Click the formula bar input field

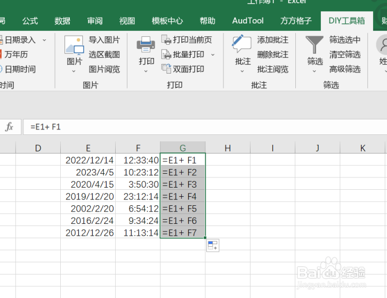click(205, 127)
